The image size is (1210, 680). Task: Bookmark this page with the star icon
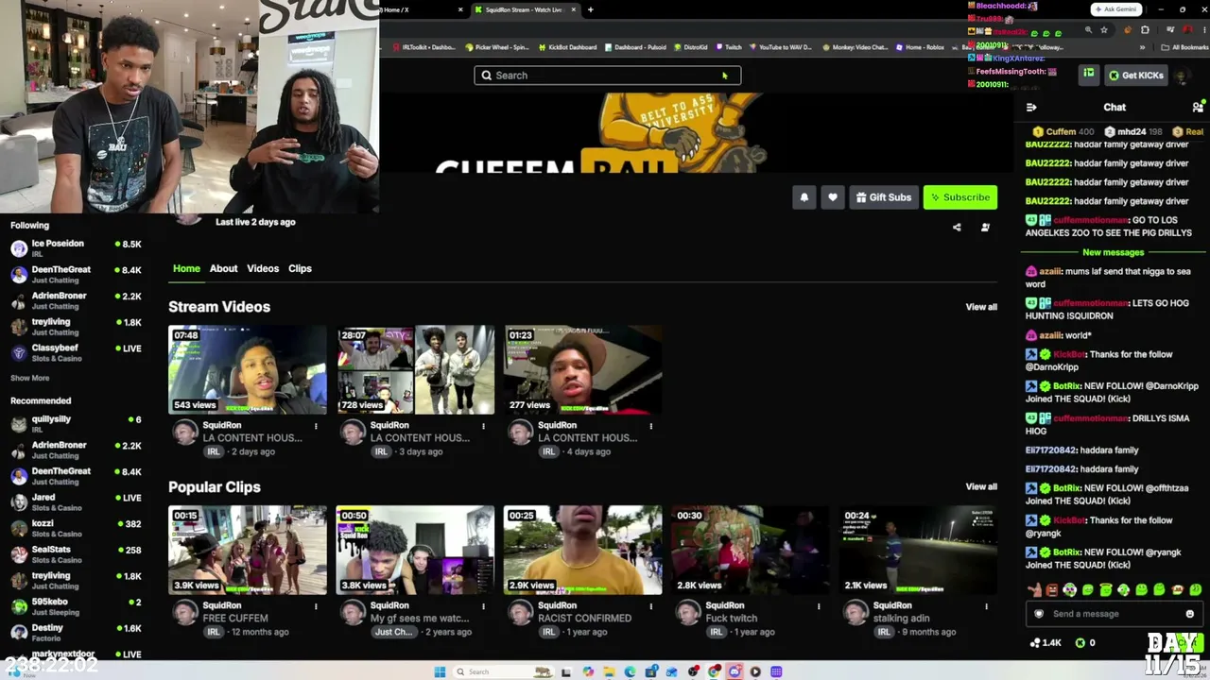pos(1103,30)
